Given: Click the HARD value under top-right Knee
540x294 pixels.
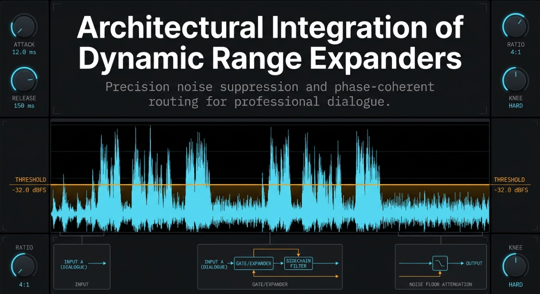Looking at the screenshot, I should coord(516,106).
